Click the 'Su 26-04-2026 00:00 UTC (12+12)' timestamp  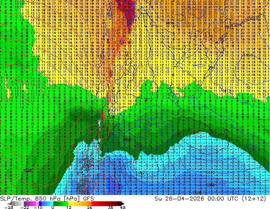[210, 199]
